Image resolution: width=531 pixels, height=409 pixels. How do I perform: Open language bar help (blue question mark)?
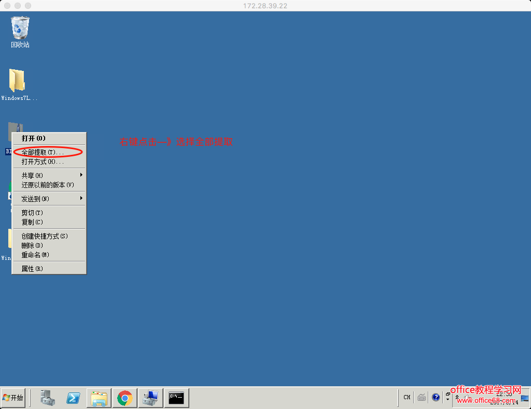point(436,397)
